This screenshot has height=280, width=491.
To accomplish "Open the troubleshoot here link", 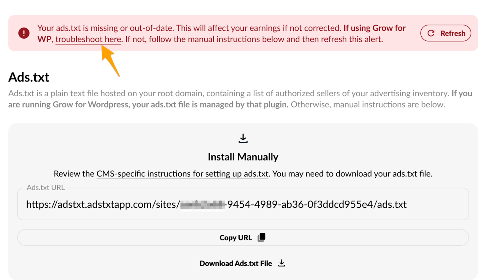I will [88, 39].
